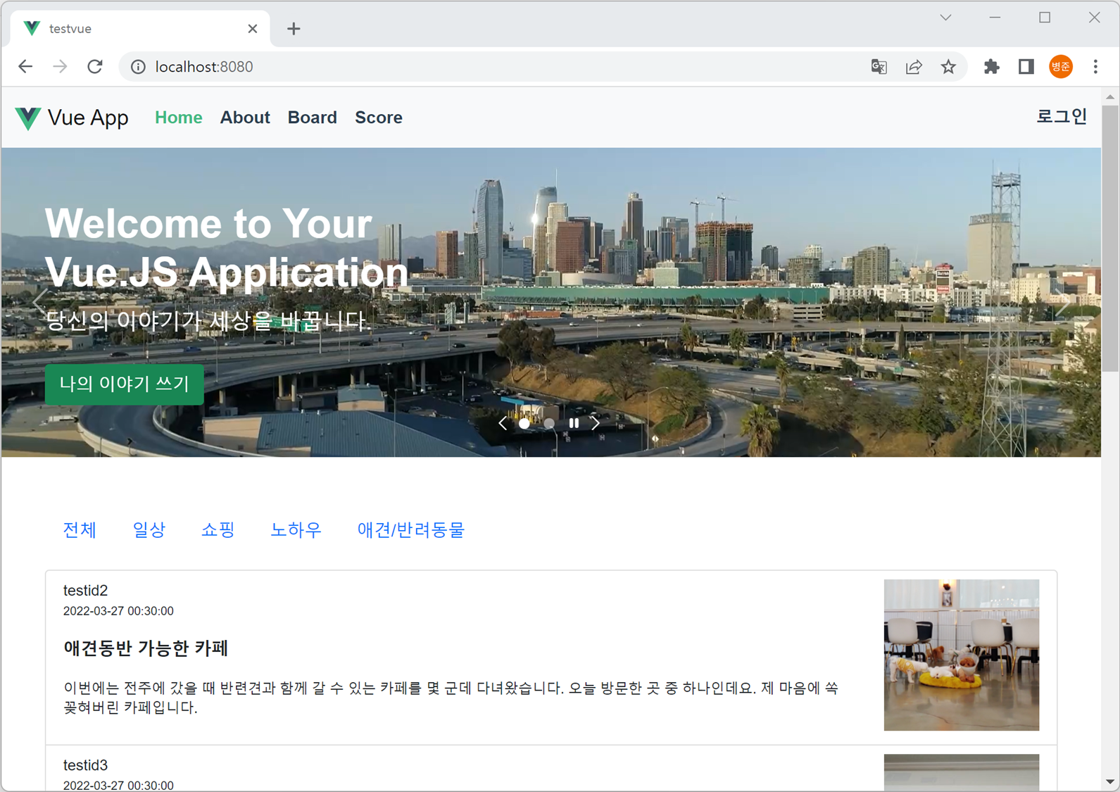Open the Board nav item
Viewport: 1120px width, 792px height.
[312, 118]
